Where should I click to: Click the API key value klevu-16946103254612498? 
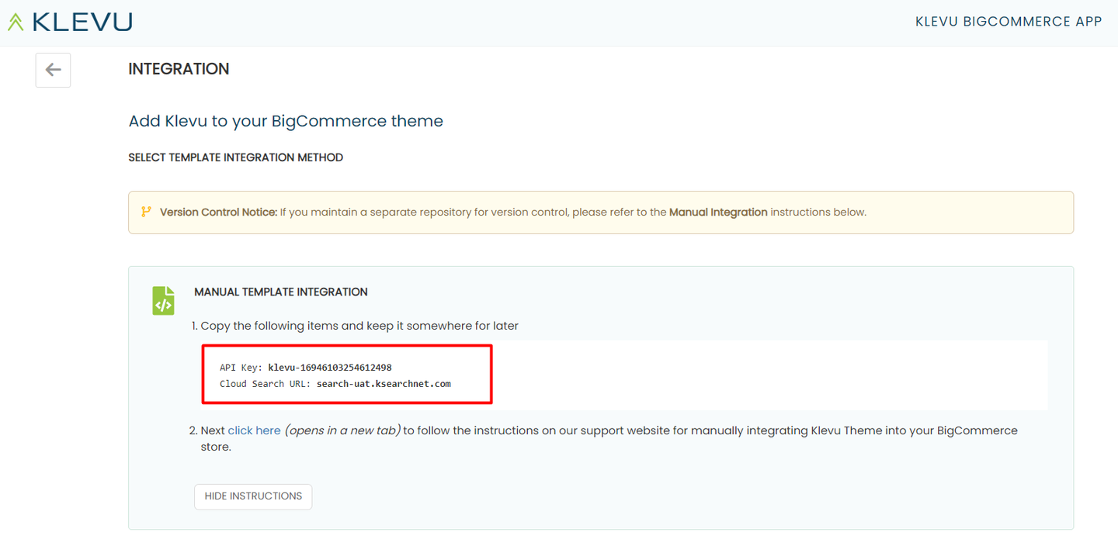pos(330,368)
